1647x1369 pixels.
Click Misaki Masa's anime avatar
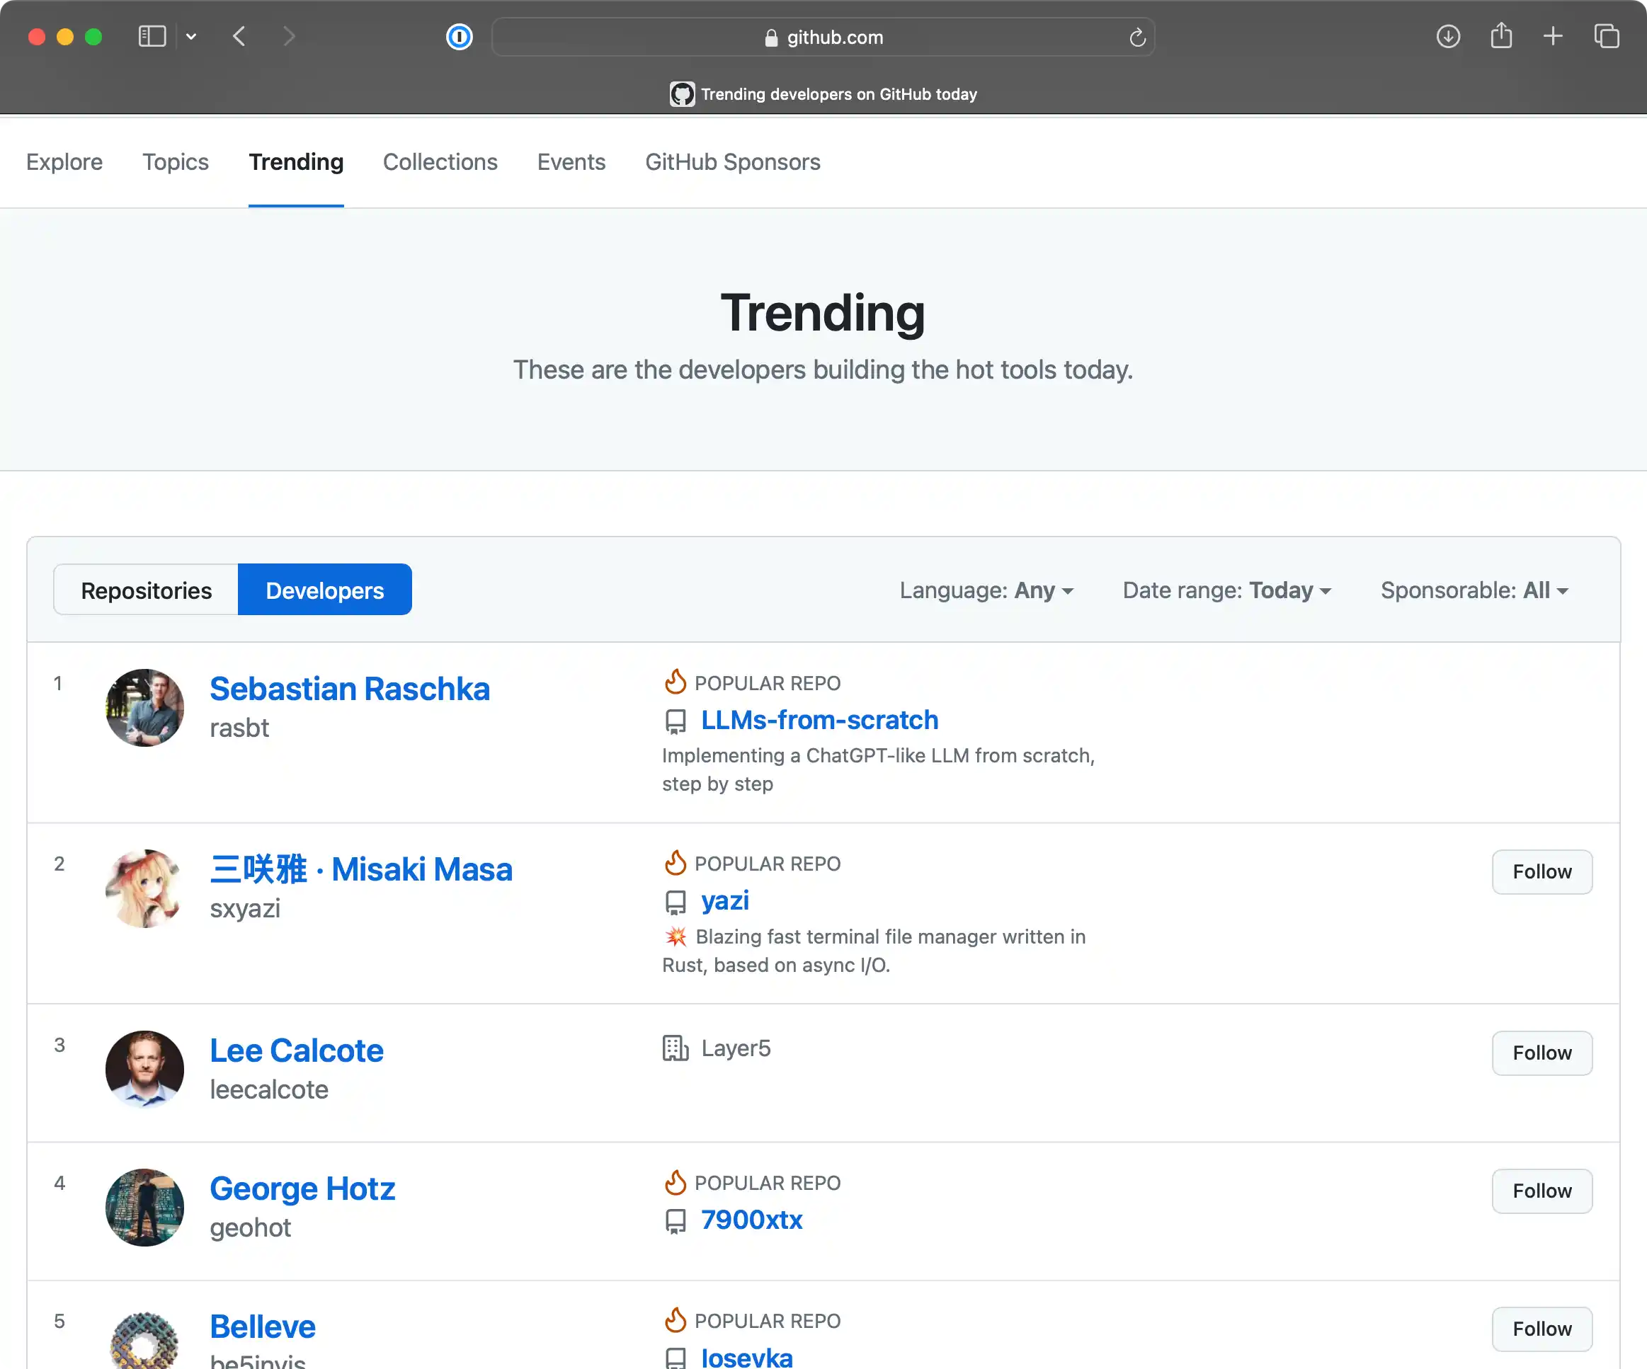coord(145,888)
